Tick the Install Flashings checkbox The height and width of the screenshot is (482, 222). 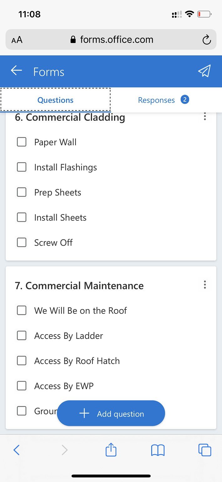point(22,167)
